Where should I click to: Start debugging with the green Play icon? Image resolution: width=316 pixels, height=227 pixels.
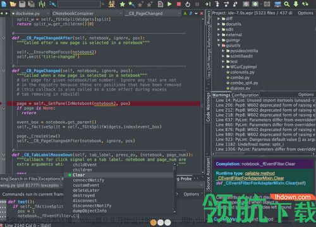coord(169,4)
